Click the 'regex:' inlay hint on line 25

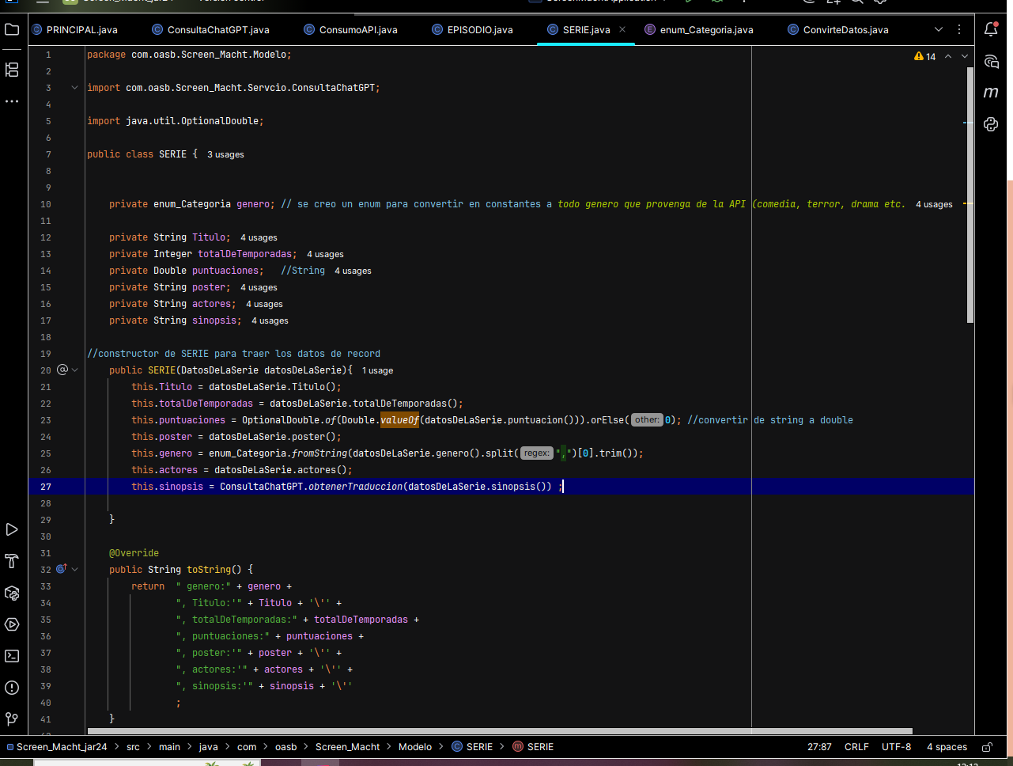(536, 453)
